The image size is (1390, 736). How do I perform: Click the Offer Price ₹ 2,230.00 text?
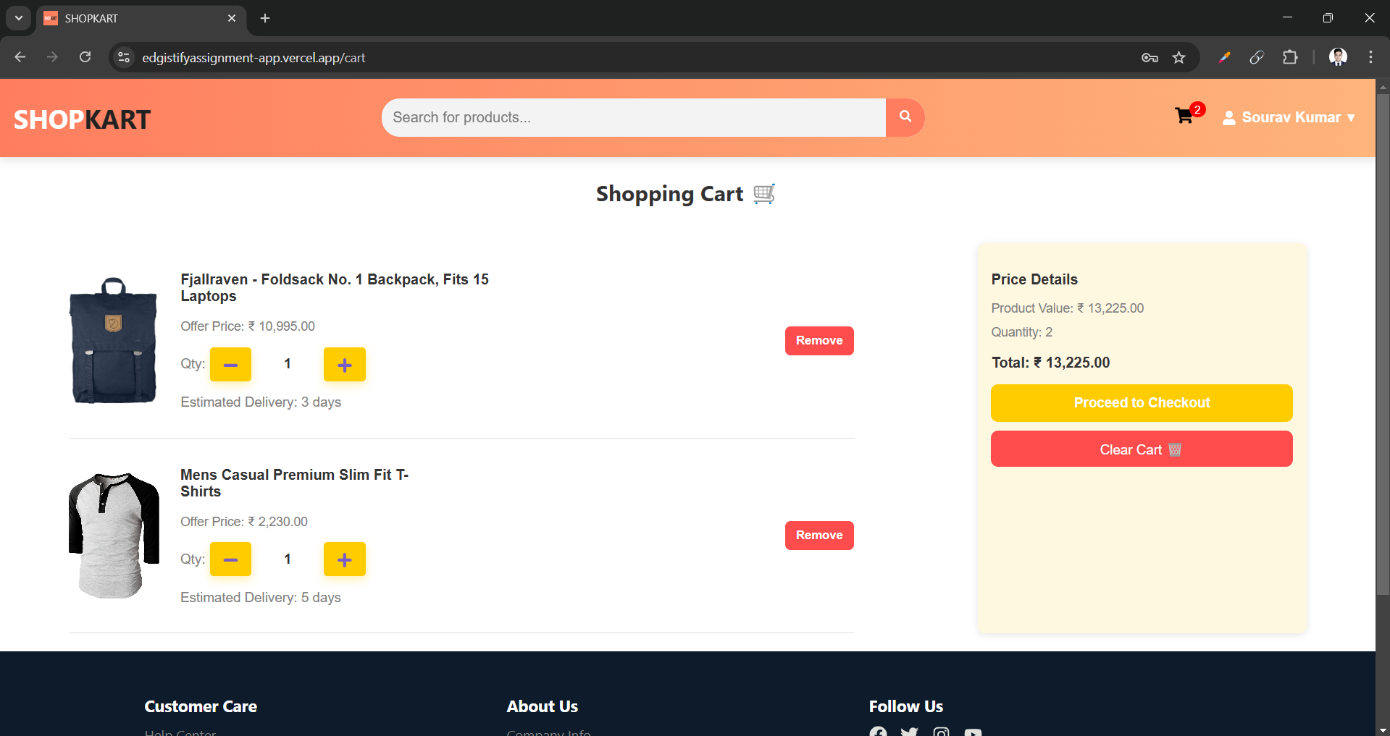(244, 522)
